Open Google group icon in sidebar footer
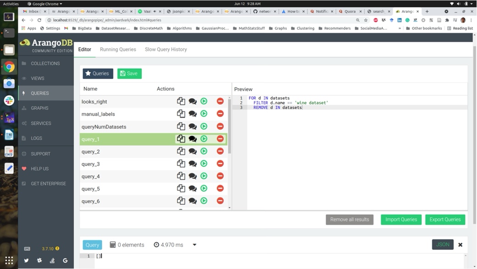This screenshot has height=269, width=477. point(65,260)
